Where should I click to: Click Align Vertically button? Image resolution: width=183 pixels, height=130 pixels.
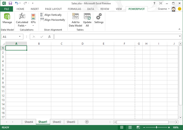[51, 15]
